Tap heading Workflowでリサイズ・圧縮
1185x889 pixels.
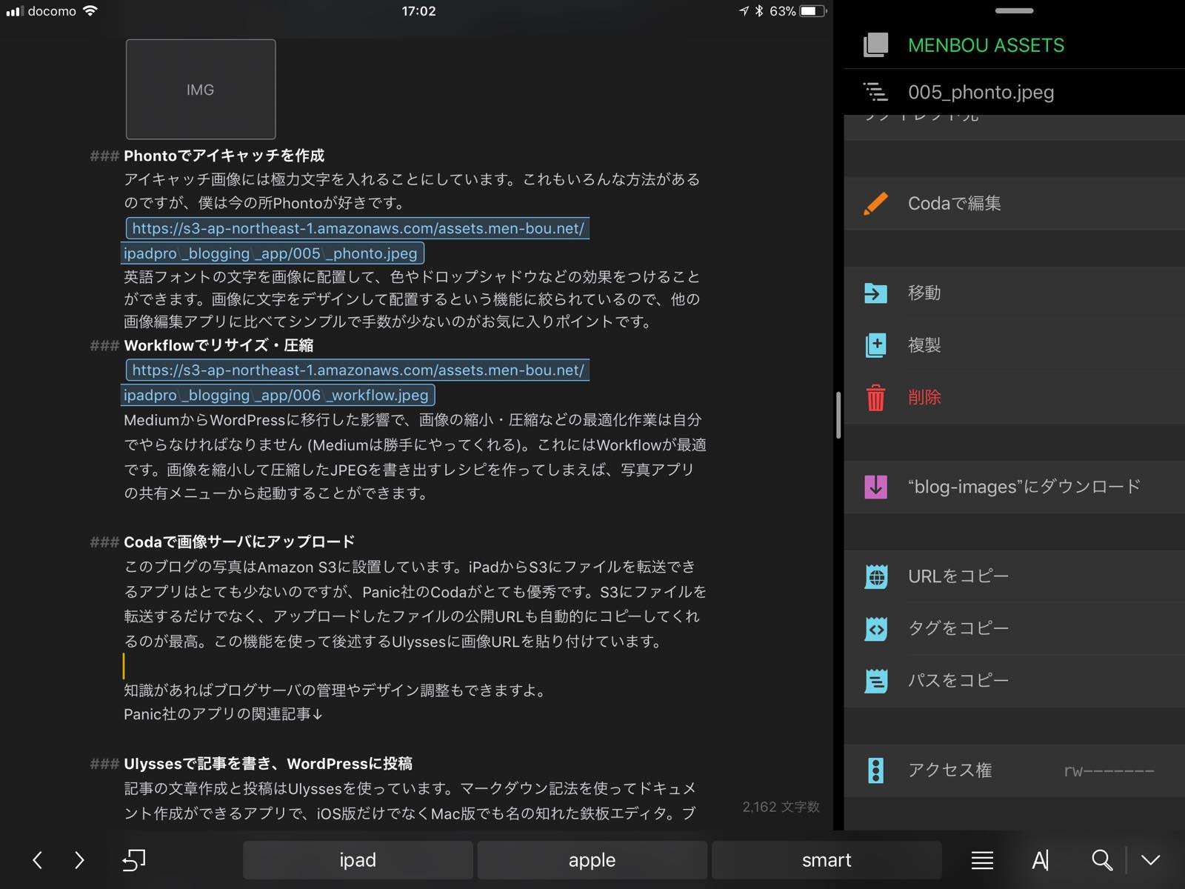coord(218,345)
